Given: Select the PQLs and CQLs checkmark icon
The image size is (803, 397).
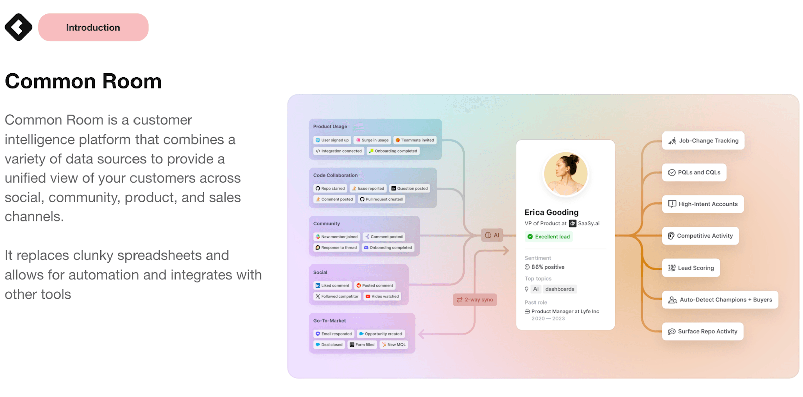Looking at the screenshot, I should point(672,172).
